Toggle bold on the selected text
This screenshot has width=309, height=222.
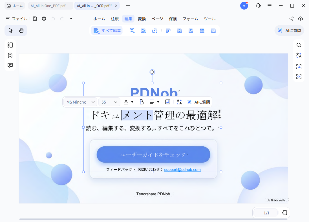tap(142, 102)
